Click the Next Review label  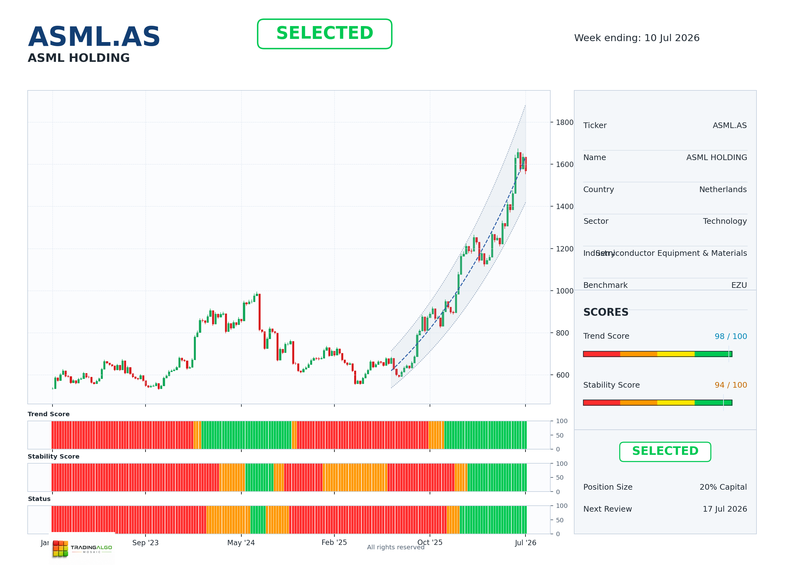[x=608, y=509]
